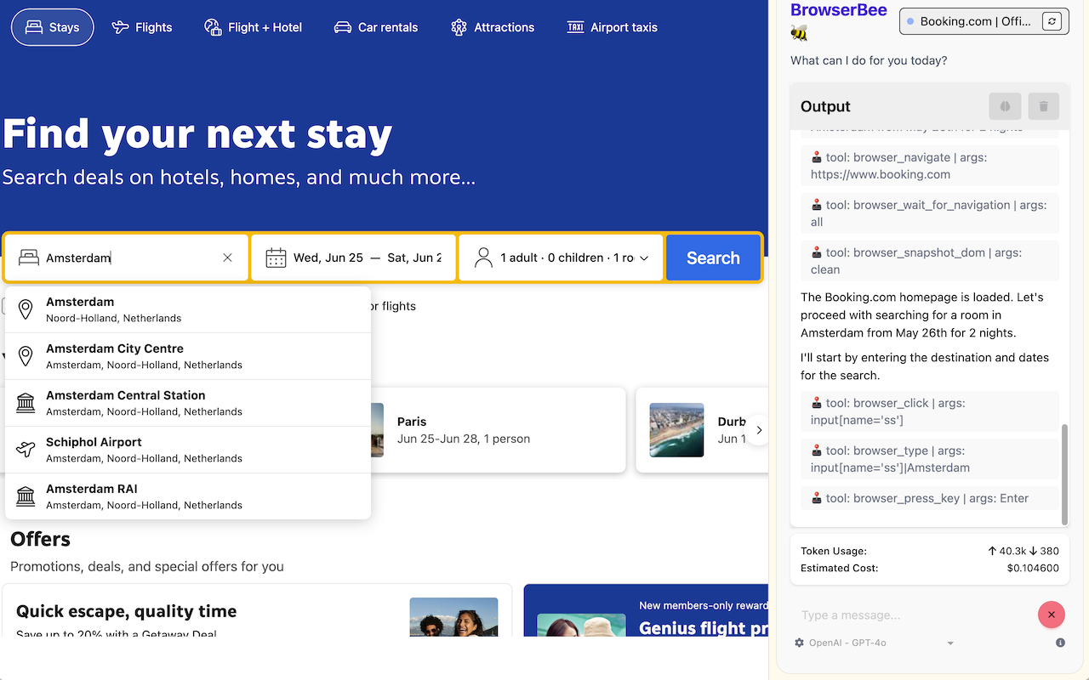Click the browser_snapshot_dom tool entry
The width and height of the screenshot is (1089, 680).
click(930, 261)
